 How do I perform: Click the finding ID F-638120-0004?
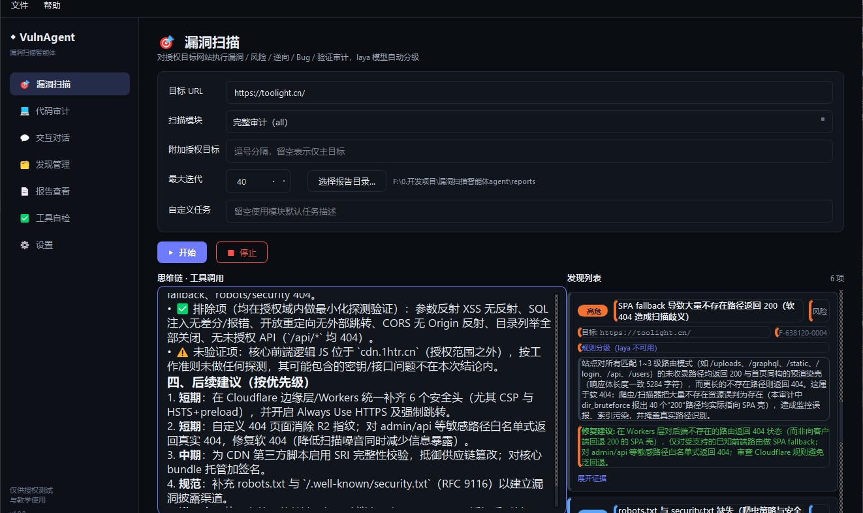coord(801,332)
